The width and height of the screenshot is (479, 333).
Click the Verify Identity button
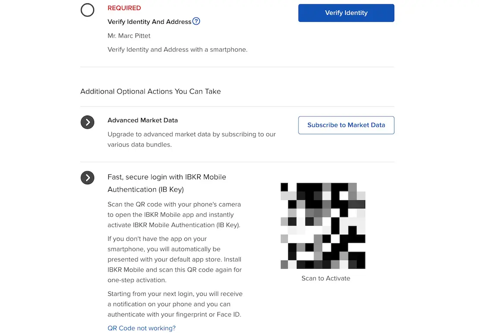click(x=346, y=13)
